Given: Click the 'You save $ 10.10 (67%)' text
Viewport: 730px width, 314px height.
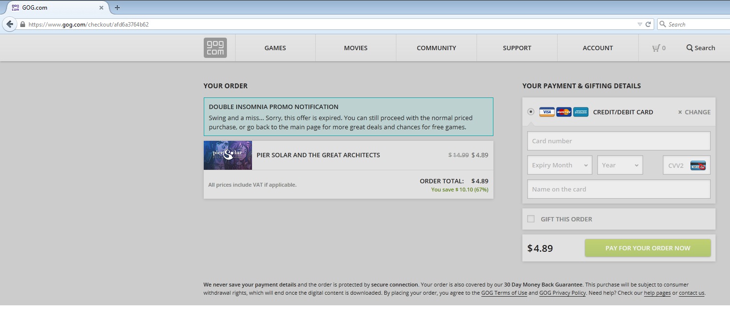Looking at the screenshot, I should (460, 190).
